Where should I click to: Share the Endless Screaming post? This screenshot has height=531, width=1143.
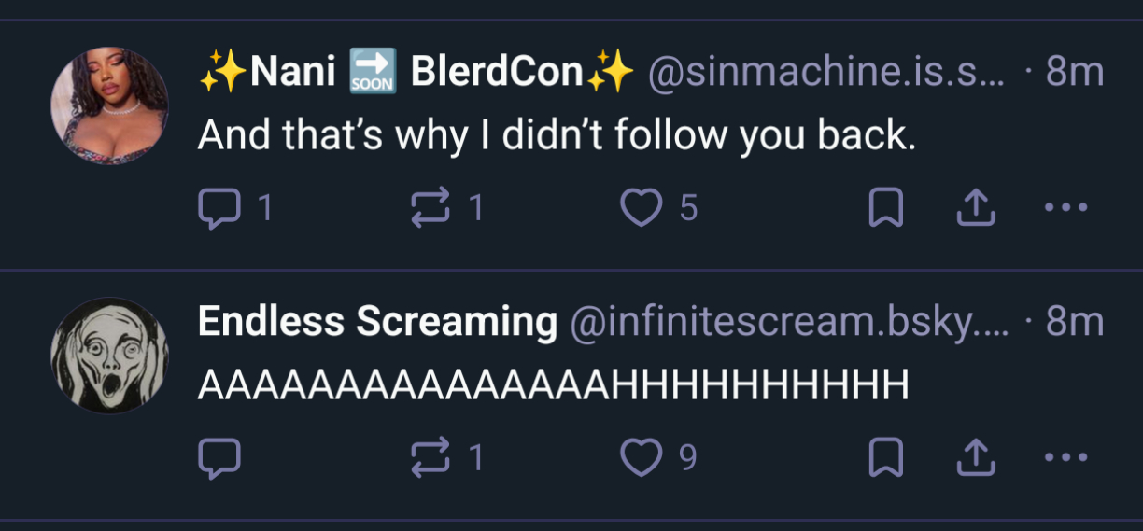click(x=976, y=457)
